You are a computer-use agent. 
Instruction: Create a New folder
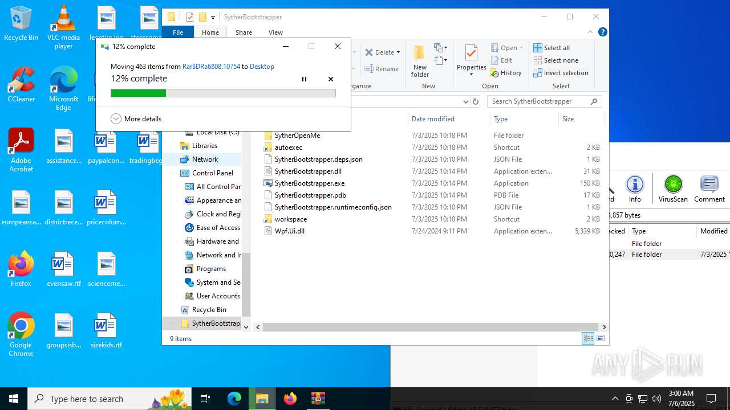point(420,61)
